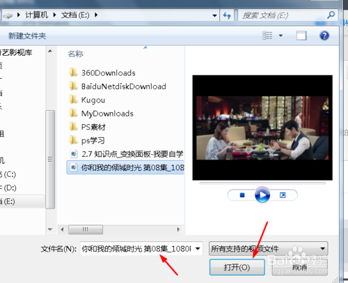Click into the file name input field

coord(137,249)
